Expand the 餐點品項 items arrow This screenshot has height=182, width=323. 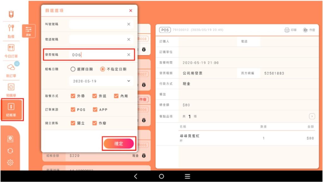tap(312, 116)
